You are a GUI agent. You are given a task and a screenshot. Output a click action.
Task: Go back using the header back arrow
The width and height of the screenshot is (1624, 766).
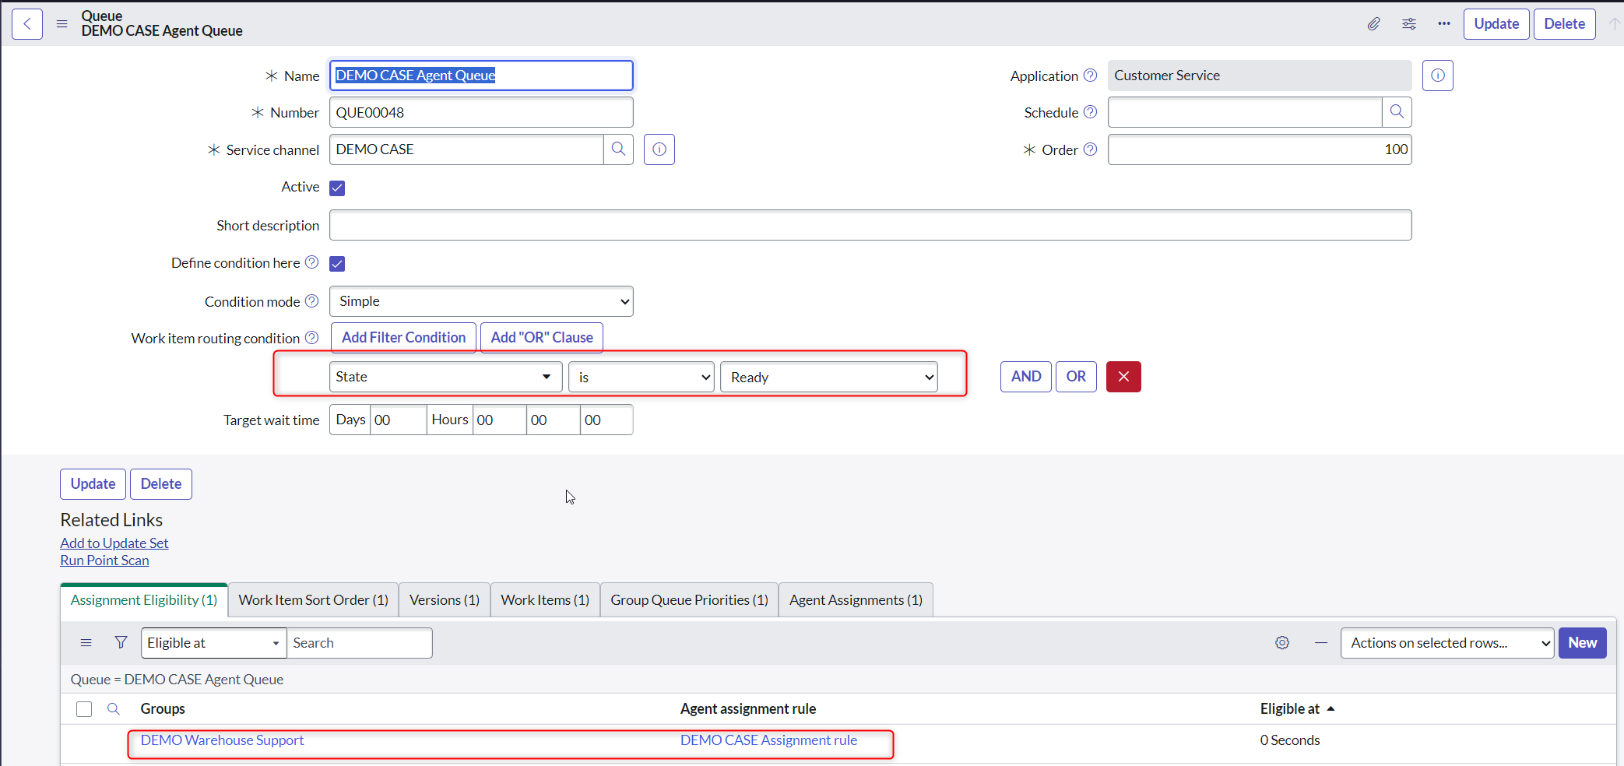coord(27,24)
